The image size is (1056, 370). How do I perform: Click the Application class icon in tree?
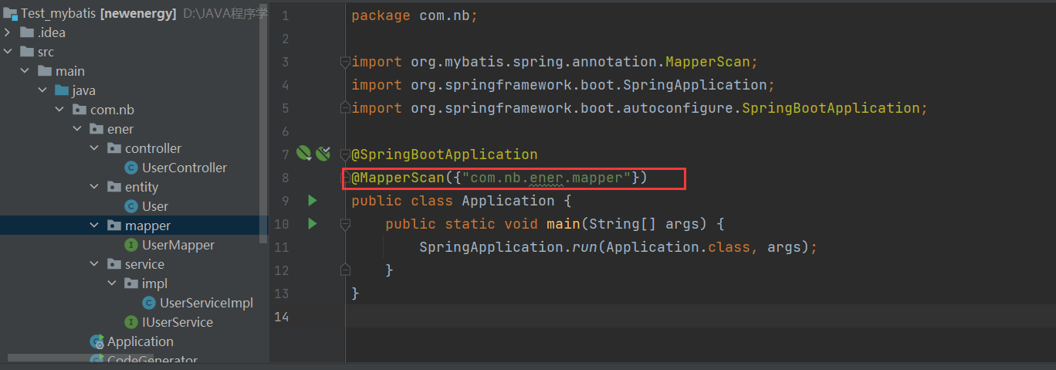click(x=96, y=341)
